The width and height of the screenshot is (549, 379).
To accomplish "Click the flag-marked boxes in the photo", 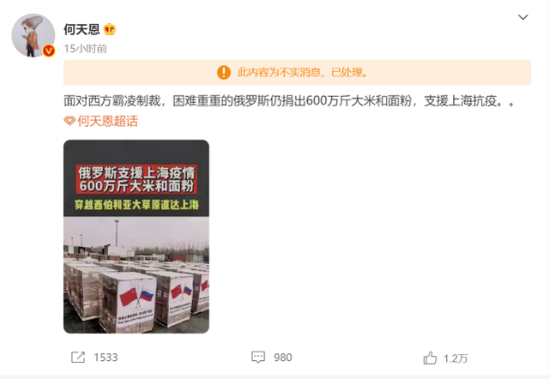I will click(136, 296).
